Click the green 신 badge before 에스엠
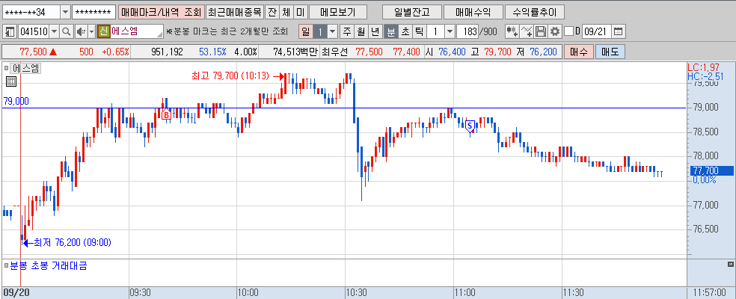 (102, 31)
